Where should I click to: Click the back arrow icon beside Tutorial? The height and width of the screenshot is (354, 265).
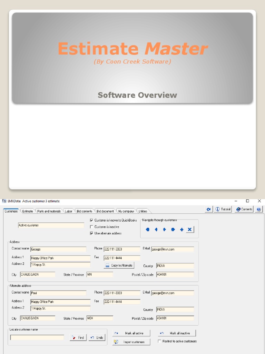[209, 209]
